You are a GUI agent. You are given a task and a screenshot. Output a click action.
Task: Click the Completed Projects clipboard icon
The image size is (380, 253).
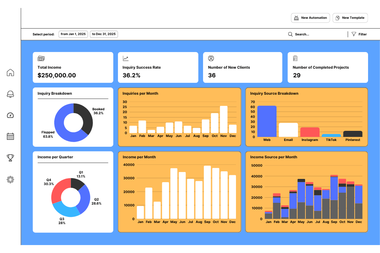pos(295,59)
